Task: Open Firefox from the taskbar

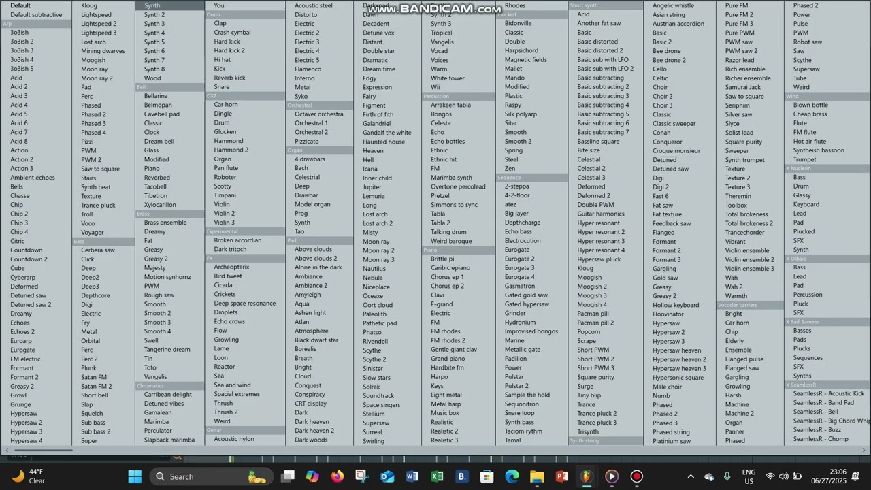Action: click(338, 476)
